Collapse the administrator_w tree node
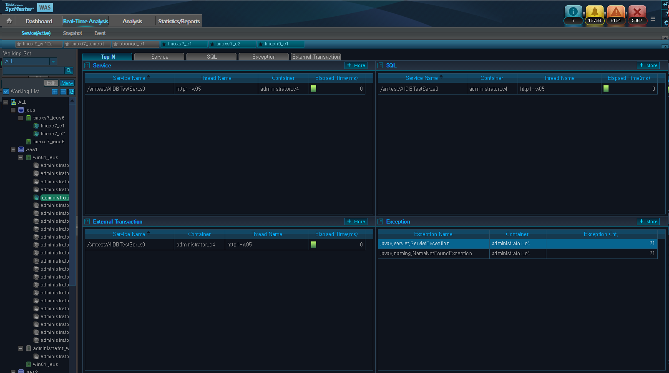669x373 pixels. pos(20,348)
